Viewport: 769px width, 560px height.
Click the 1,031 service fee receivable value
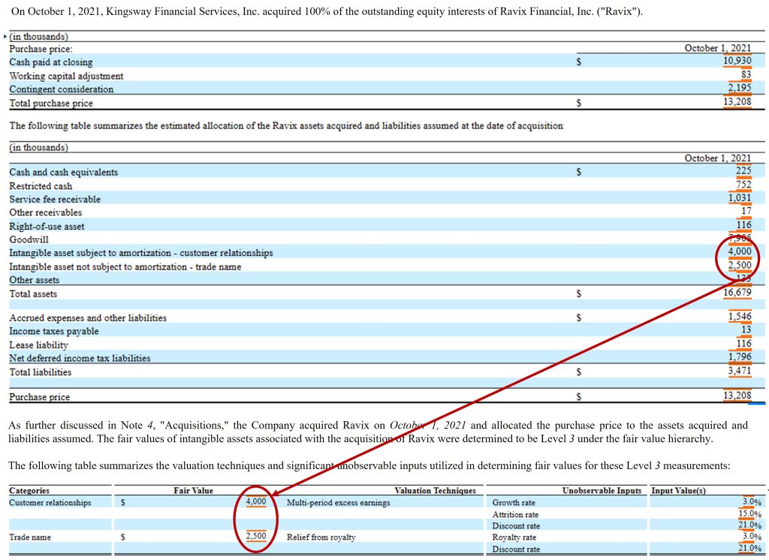click(740, 197)
